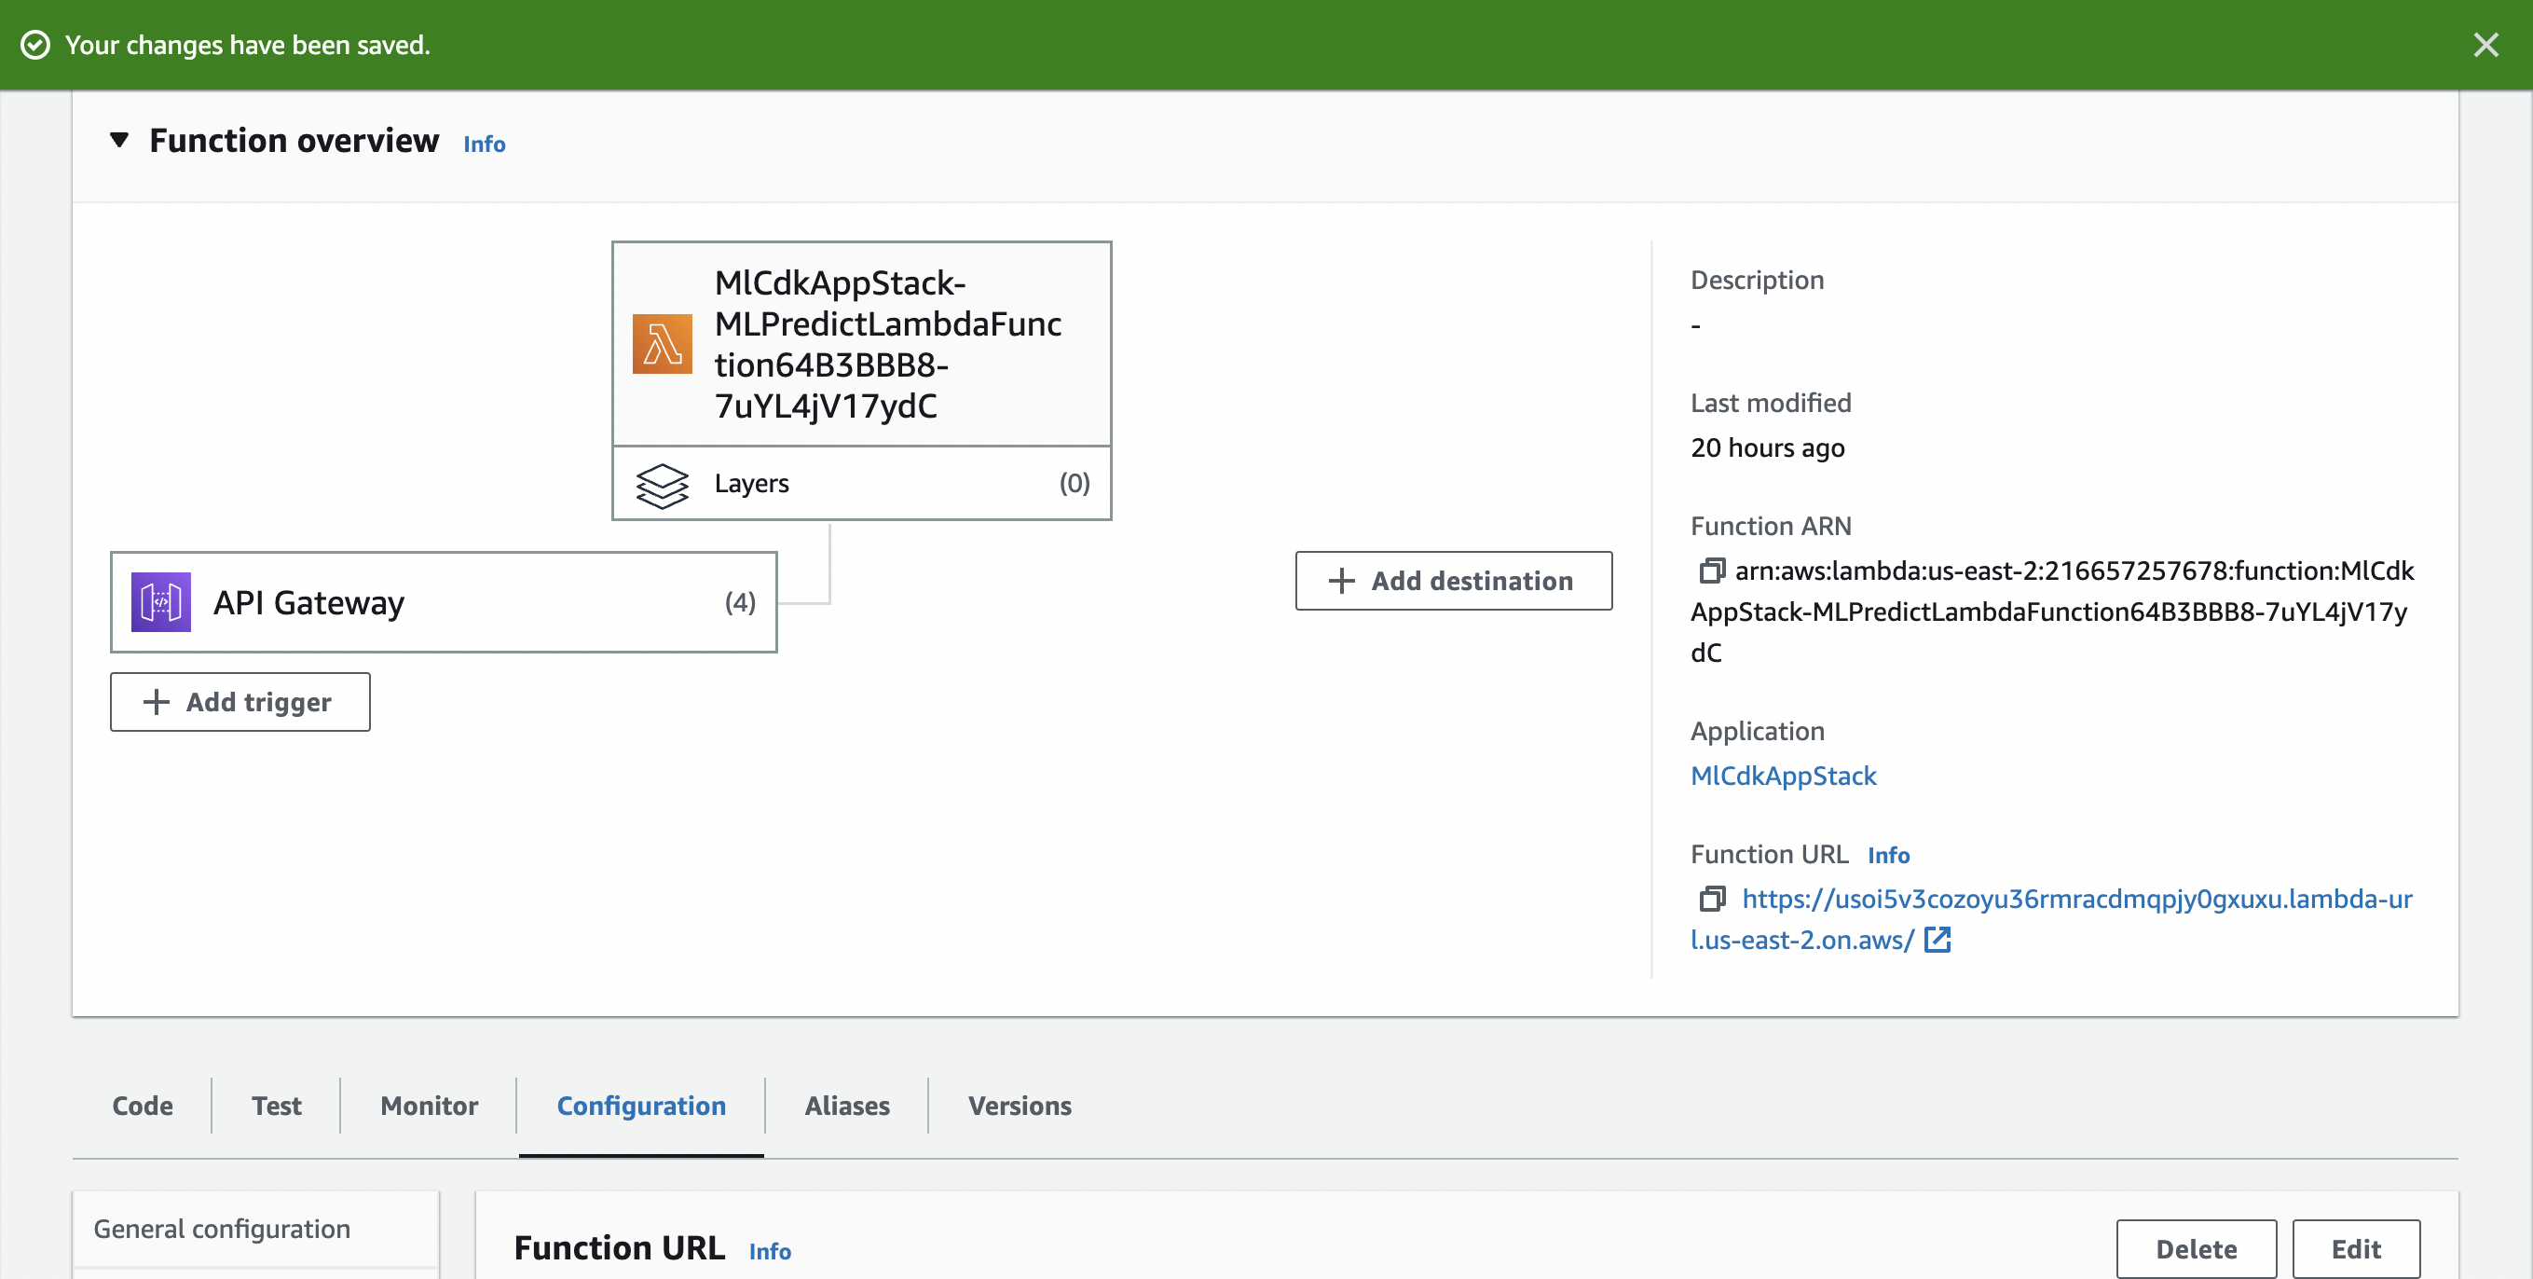The width and height of the screenshot is (2533, 1279).
Task: Click the purple API Gateway icon
Action: pyautogui.click(x=161, y=602)
